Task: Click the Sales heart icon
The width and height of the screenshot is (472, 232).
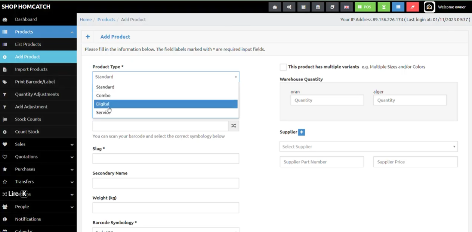Action: pos(5,144)
